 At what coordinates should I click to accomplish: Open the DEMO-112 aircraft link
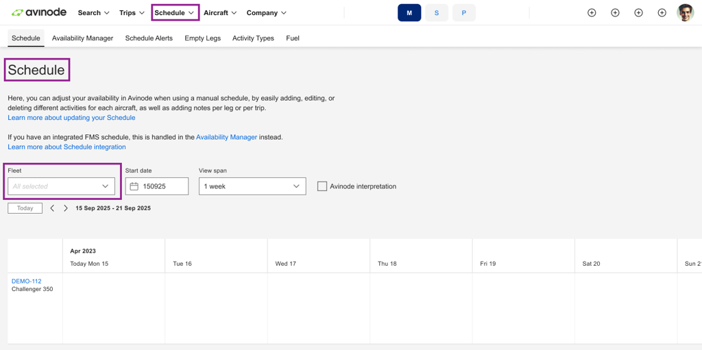point(27,281)
